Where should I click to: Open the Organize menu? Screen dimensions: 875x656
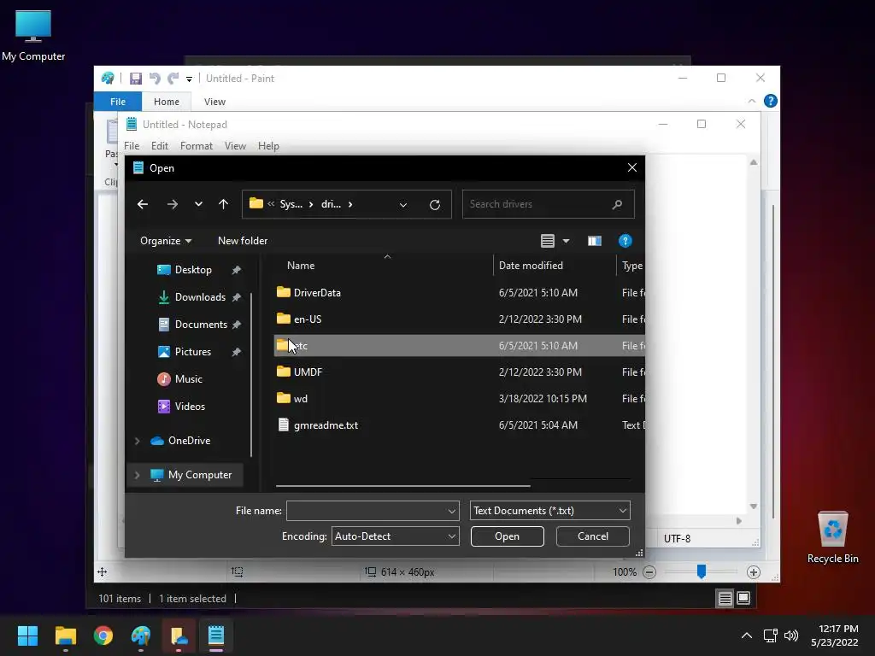point(166,241)
